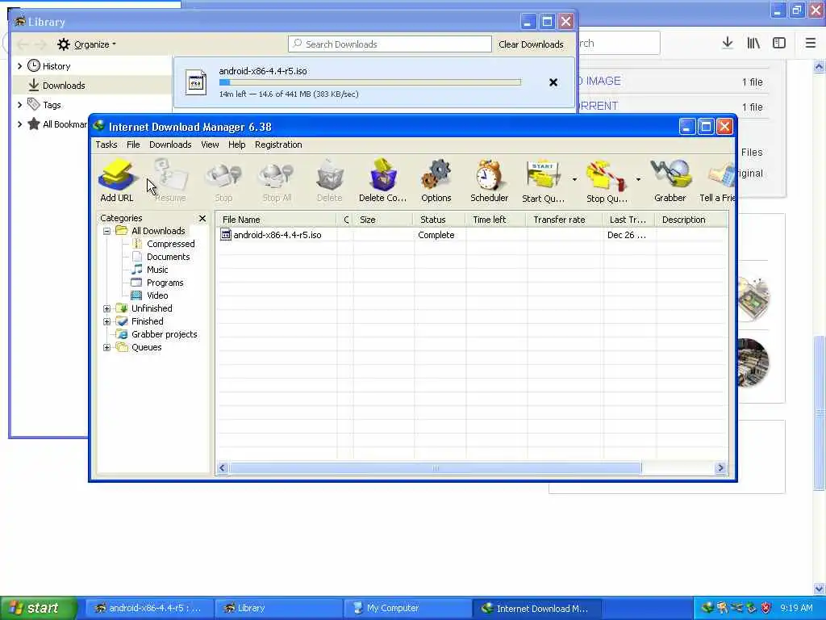
Task: Click the Add URL toolbar icon
Action: (x=117, y=181)
